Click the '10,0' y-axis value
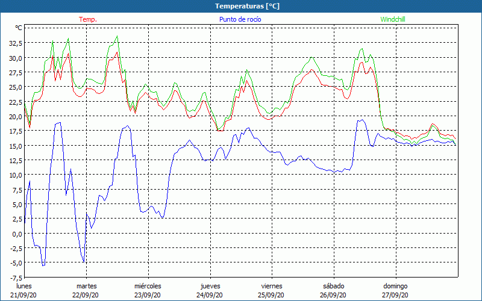Image resolution: width=482 pixels, height=301 pixels. (16, 175)
